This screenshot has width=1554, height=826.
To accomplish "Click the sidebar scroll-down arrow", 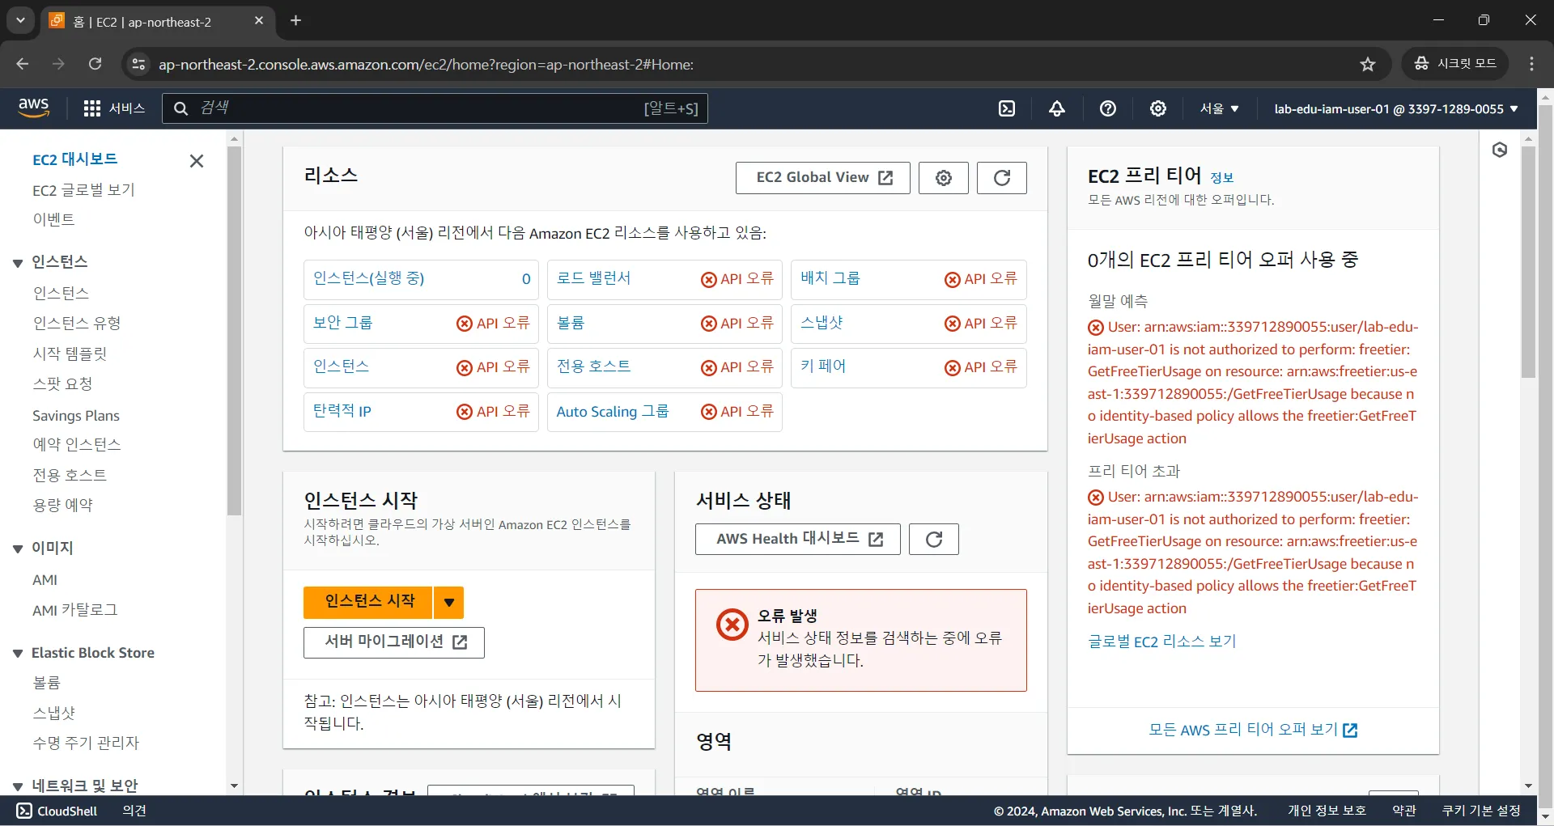I will pyautogui.click(x=235, y=786).
